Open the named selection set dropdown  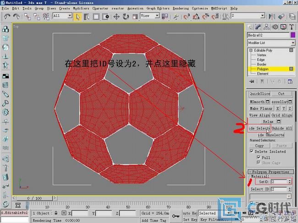click(x=262, y=16)
